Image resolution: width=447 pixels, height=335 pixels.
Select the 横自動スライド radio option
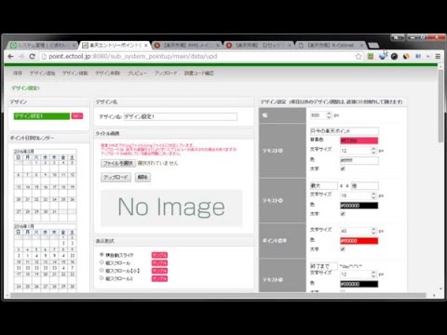102,254
